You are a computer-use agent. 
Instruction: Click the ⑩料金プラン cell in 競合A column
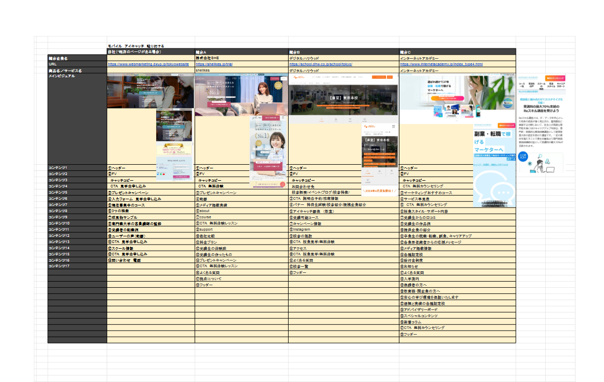pos(241,241)
